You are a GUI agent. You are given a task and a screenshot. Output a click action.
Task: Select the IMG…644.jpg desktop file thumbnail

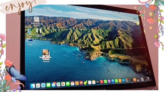[37, 19]
